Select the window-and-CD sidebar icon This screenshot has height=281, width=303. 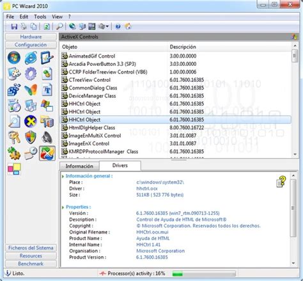click(14, 106)
